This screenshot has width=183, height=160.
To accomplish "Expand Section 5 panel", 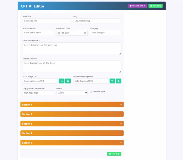I will 72,143.
